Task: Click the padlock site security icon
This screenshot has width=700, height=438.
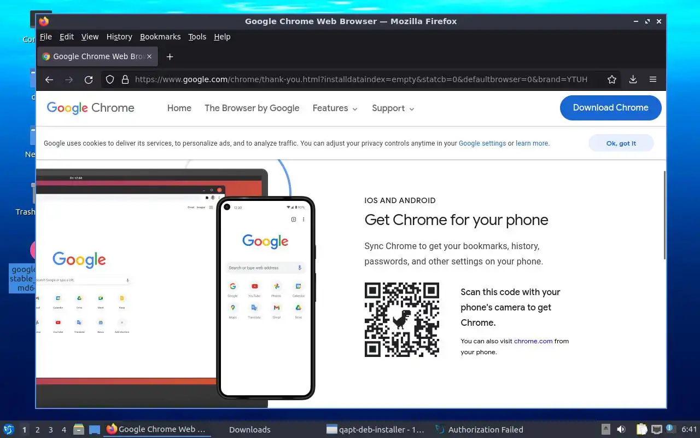Action: point(125,79)
